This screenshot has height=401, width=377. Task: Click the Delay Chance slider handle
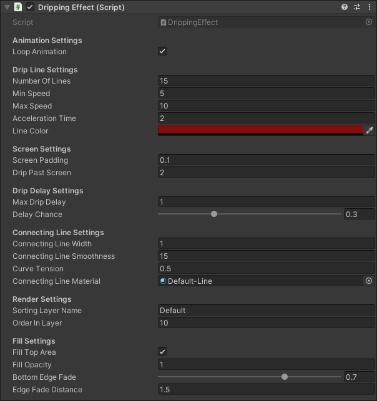214,214
